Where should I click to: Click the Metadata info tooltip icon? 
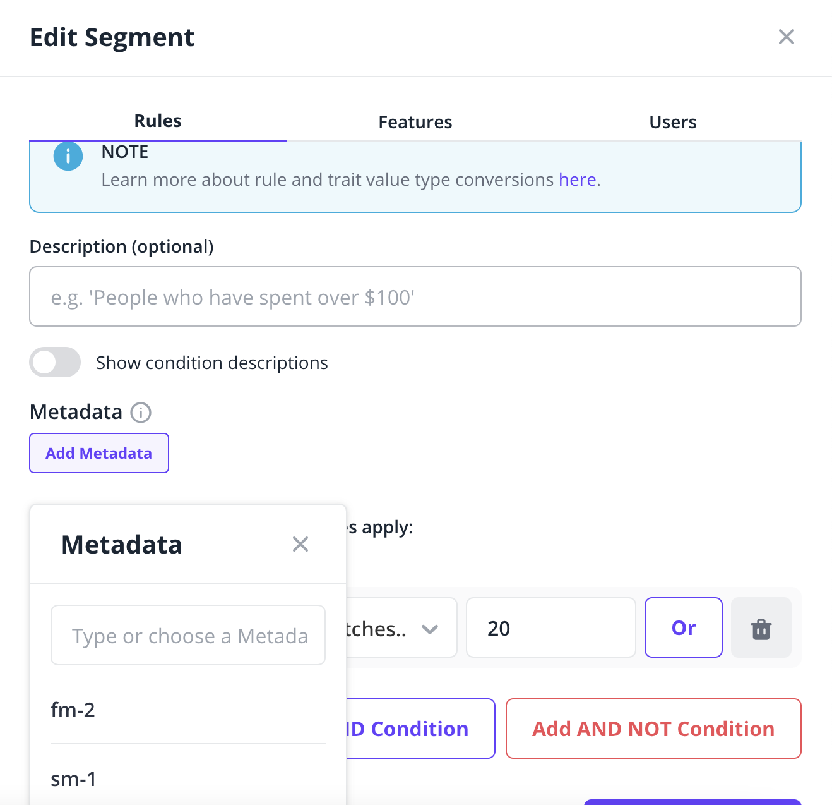(141, 413)
